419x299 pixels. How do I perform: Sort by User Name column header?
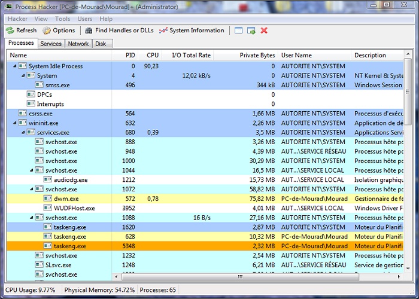[314, 55]
